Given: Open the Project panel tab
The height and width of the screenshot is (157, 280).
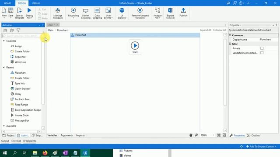Looking at the screenshot, I should 8,136.
